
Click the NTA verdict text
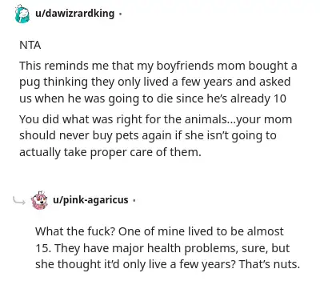pyautogui.click(x=30, y=45)
